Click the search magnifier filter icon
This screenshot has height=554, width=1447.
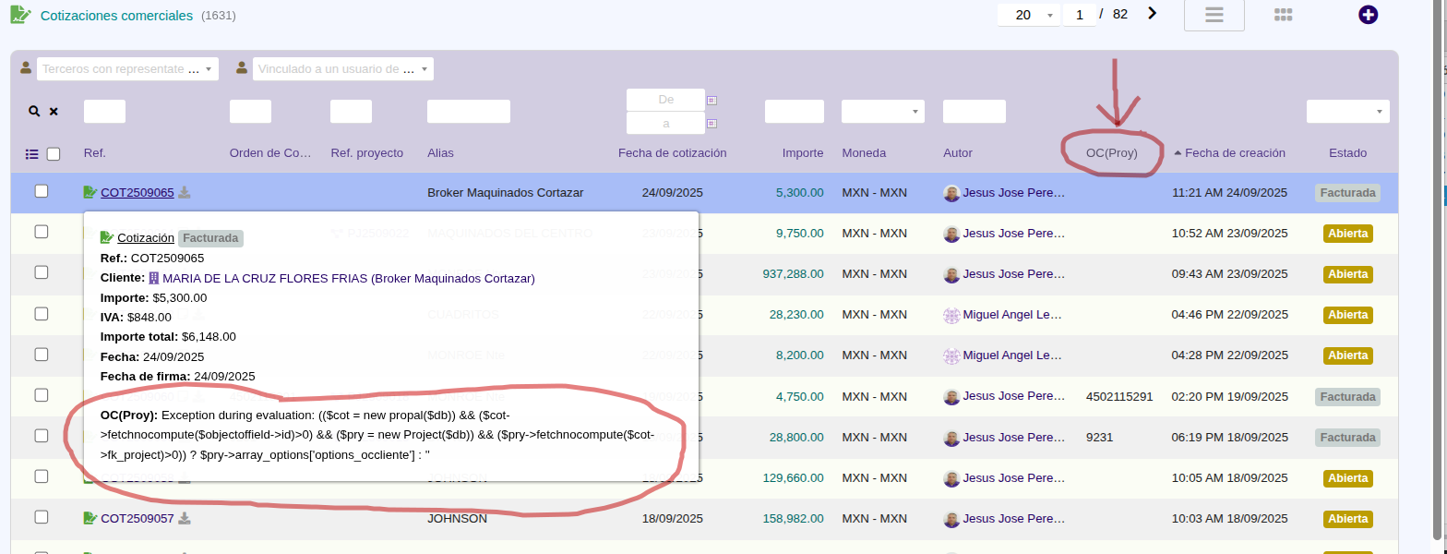click(x=34, y=111)
